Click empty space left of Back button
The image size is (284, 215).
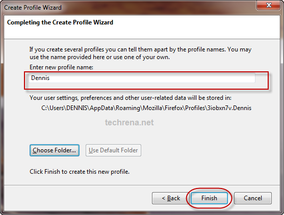point(78,198)
